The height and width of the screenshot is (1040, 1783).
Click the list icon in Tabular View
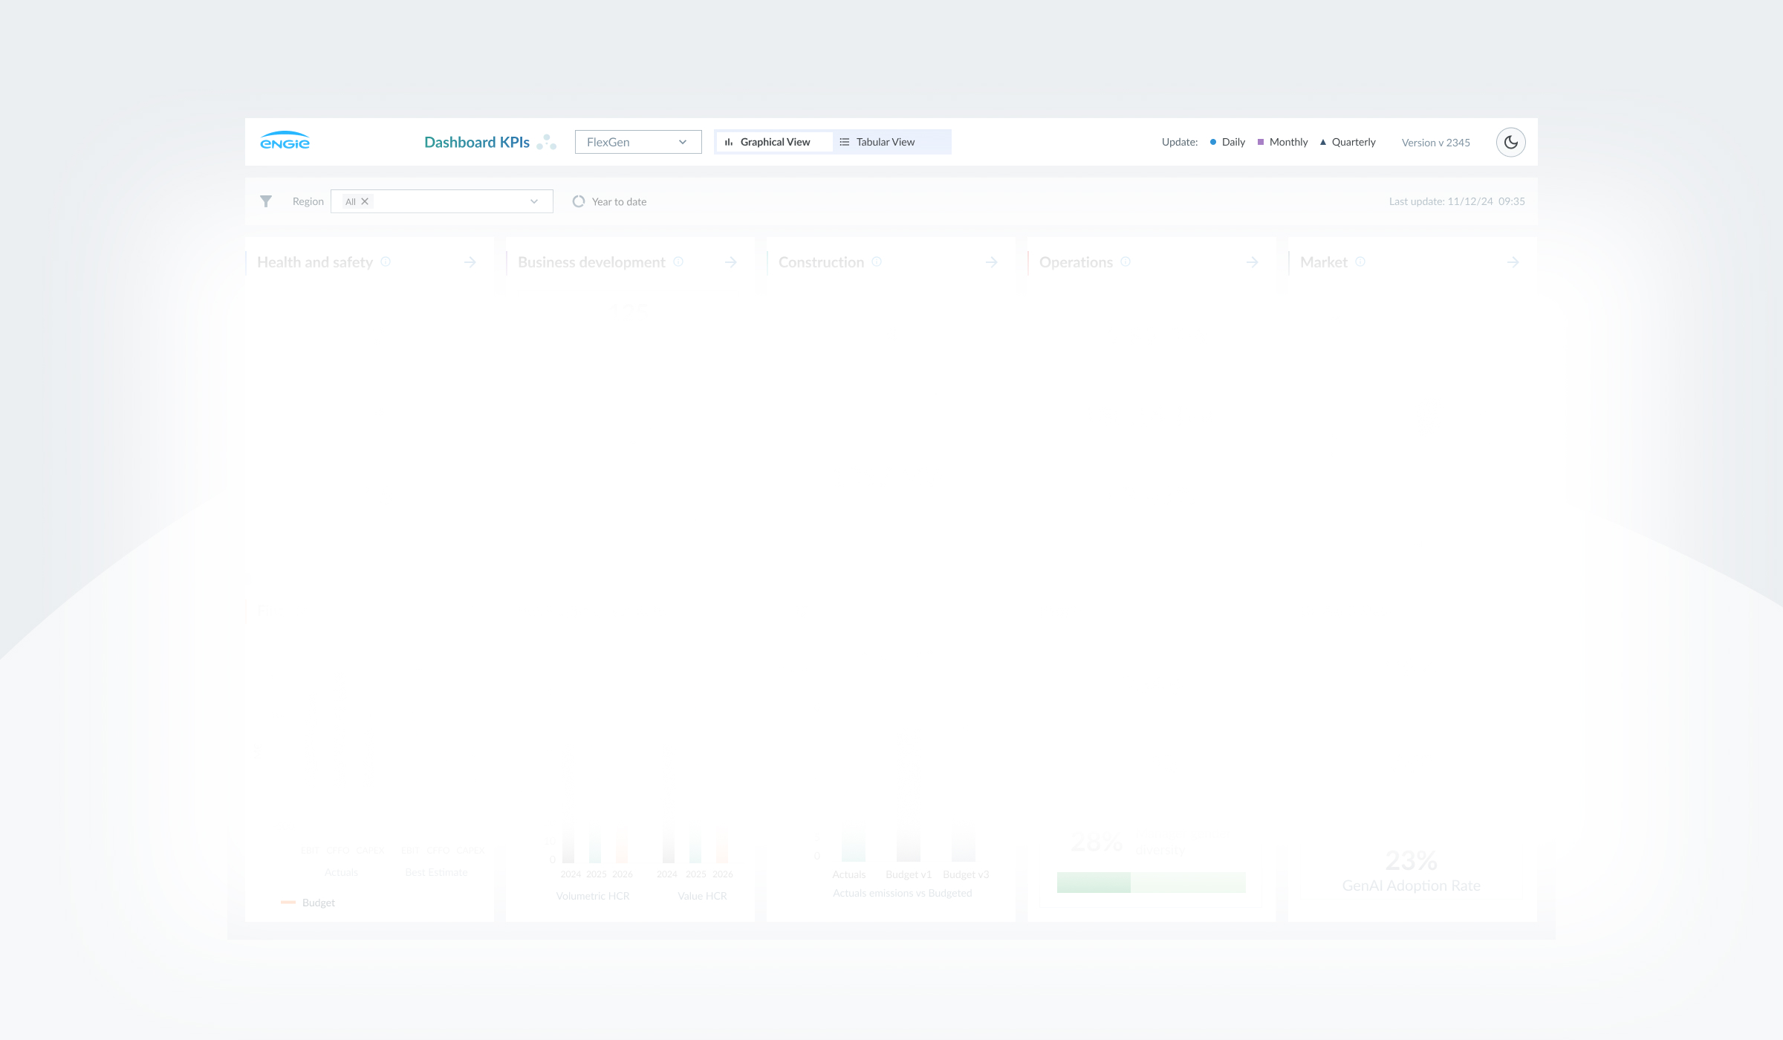(x=844, y=141)
